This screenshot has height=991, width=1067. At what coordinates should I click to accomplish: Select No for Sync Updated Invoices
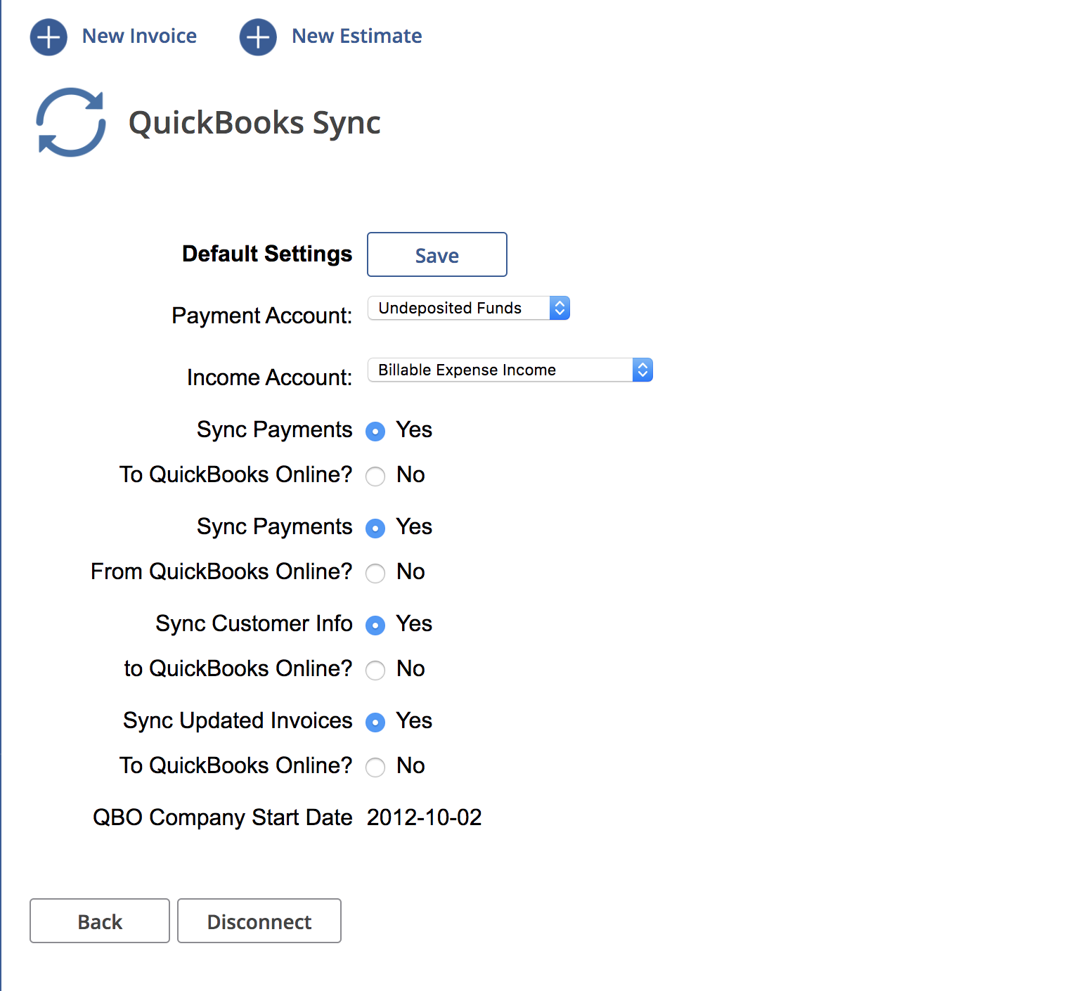[x=375, y=767]
